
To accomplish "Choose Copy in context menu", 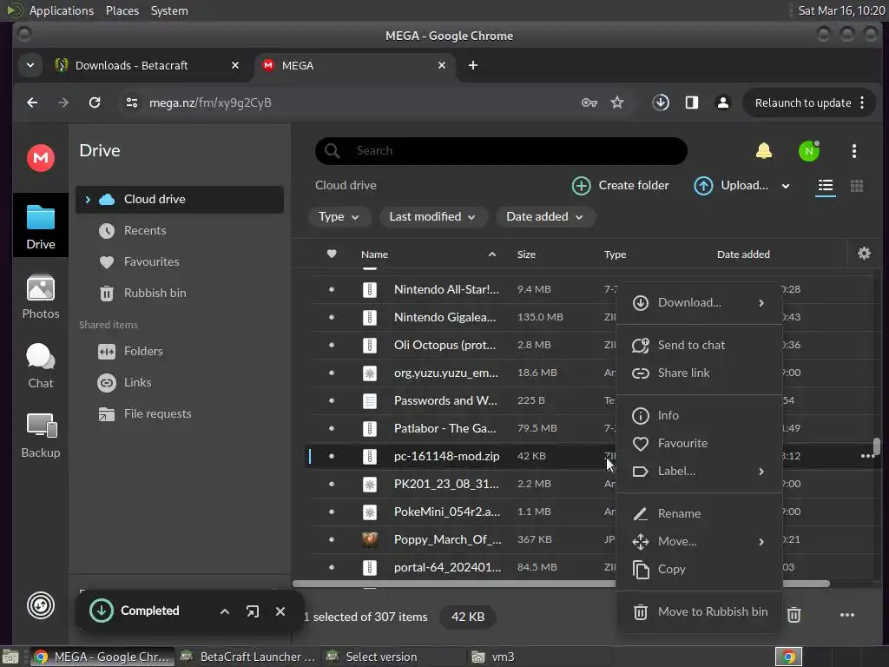I will [x=699, y=569].
